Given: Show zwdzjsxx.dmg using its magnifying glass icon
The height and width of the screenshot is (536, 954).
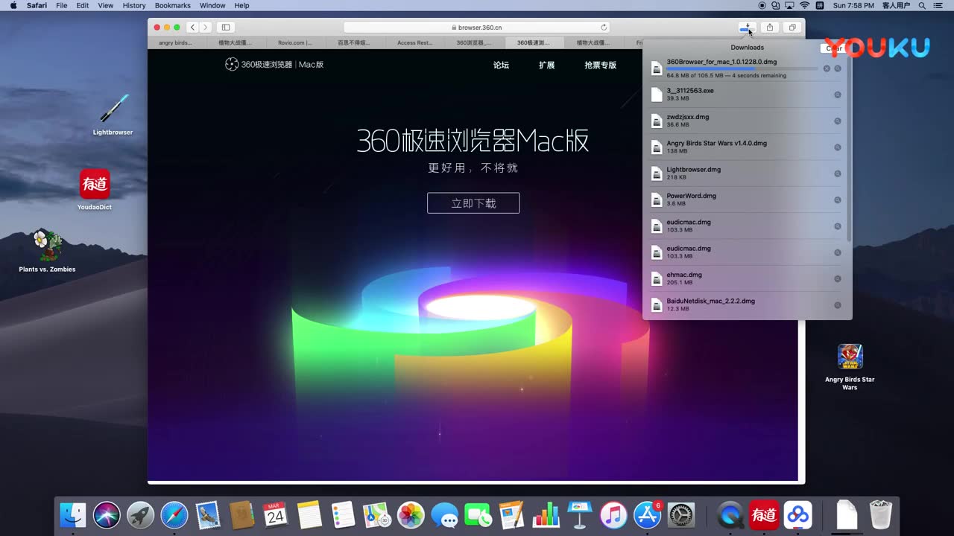Looking at the screenshot, I should pyautogui.click(x=837, y=121).
